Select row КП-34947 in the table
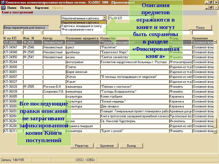219x164 pixels. coord(13,47)
